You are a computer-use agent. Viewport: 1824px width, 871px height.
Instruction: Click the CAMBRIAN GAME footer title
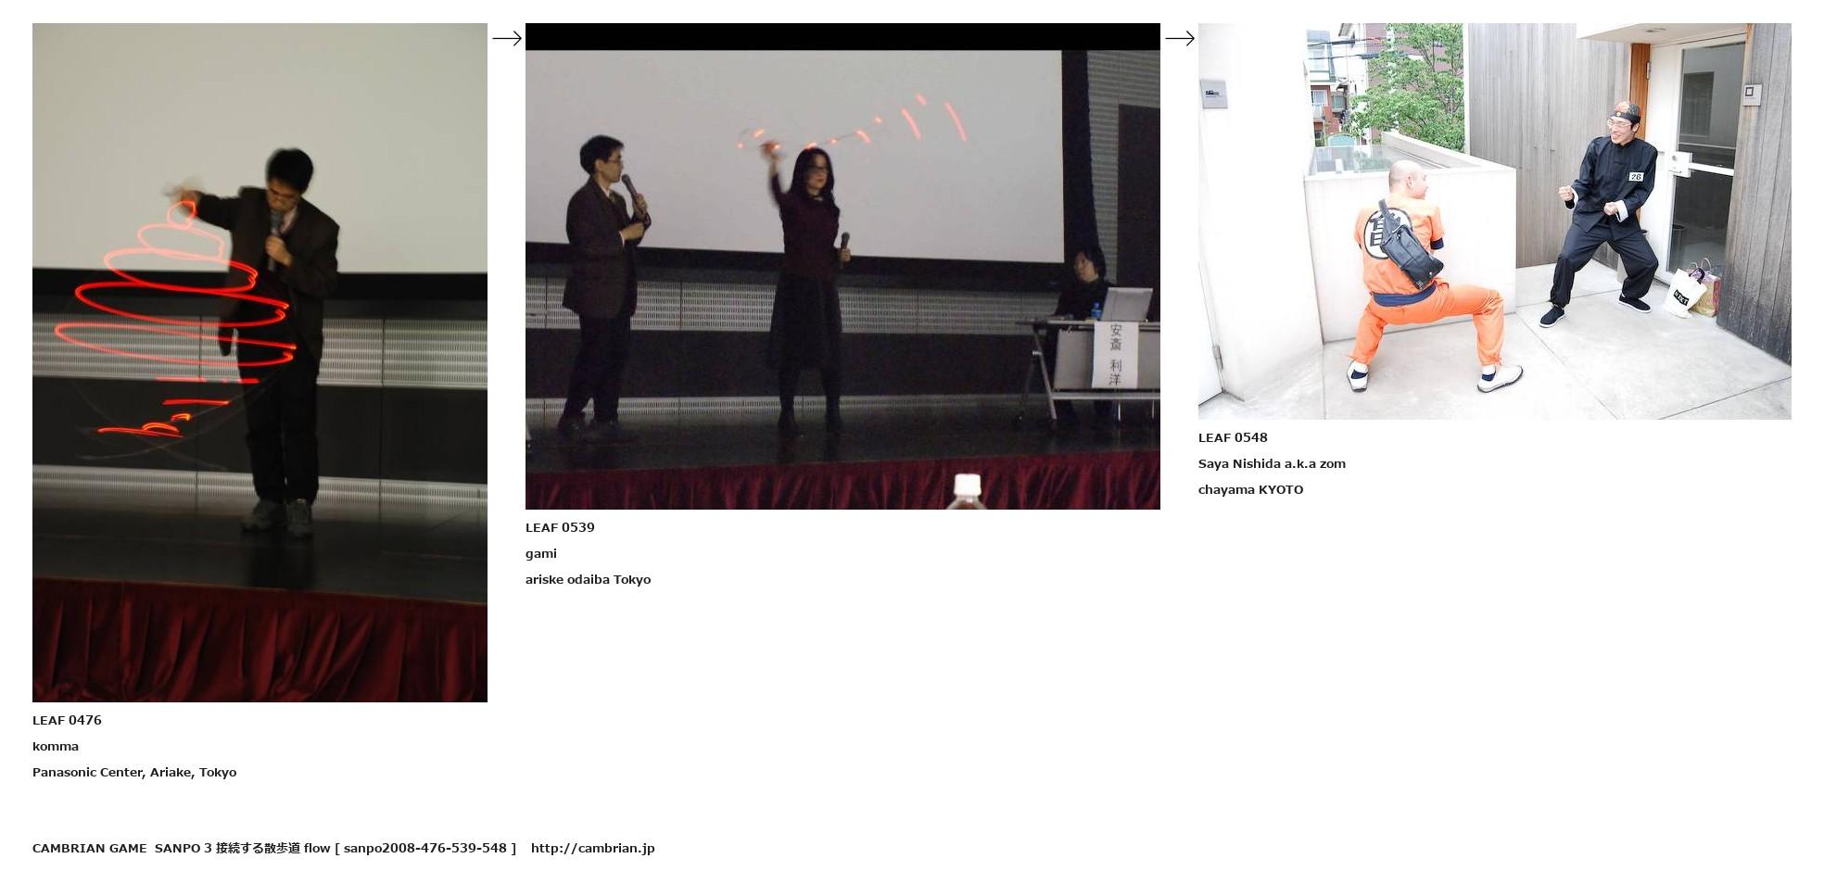click(x=89, y=848)
